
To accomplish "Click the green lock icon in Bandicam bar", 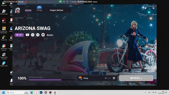I will 60,2.
